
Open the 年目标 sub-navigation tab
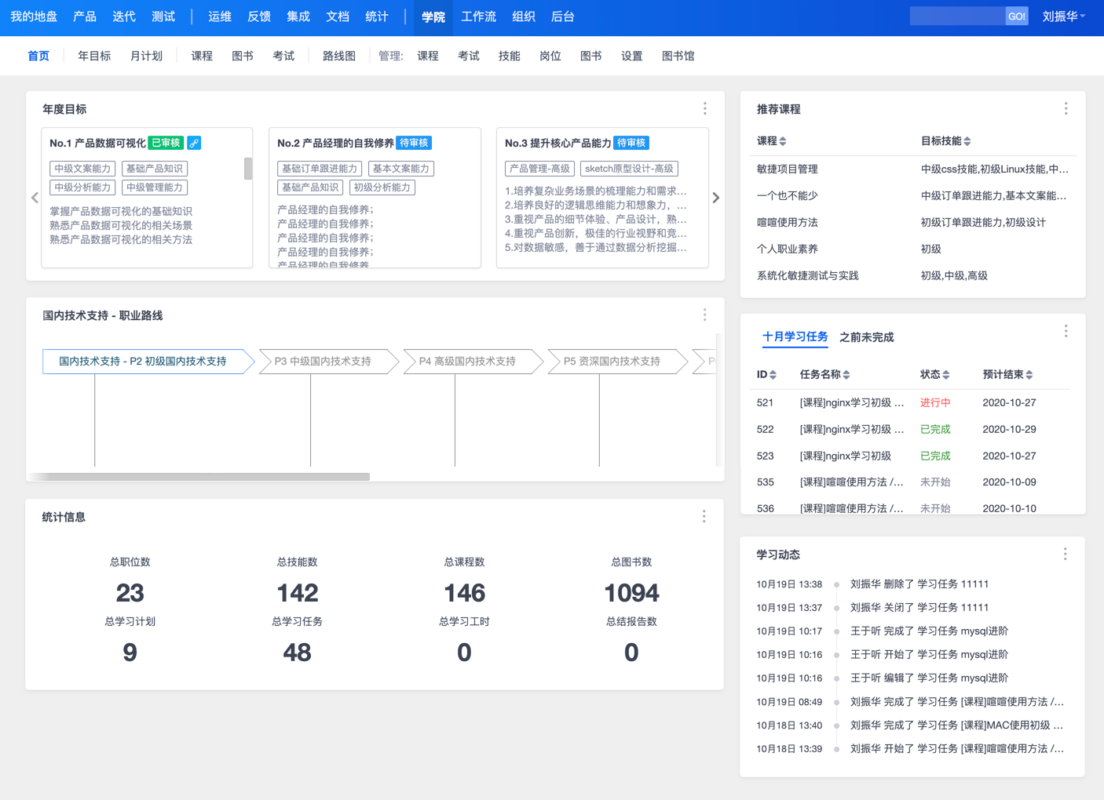[94, 56]
